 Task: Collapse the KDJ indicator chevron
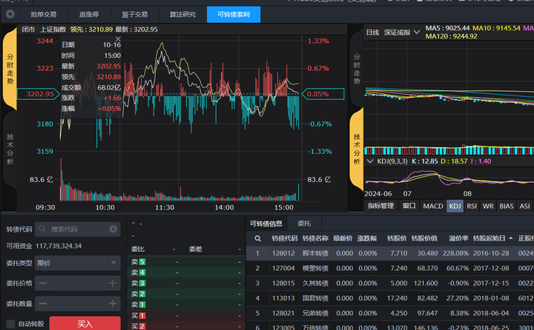click(x=371, y=161)
